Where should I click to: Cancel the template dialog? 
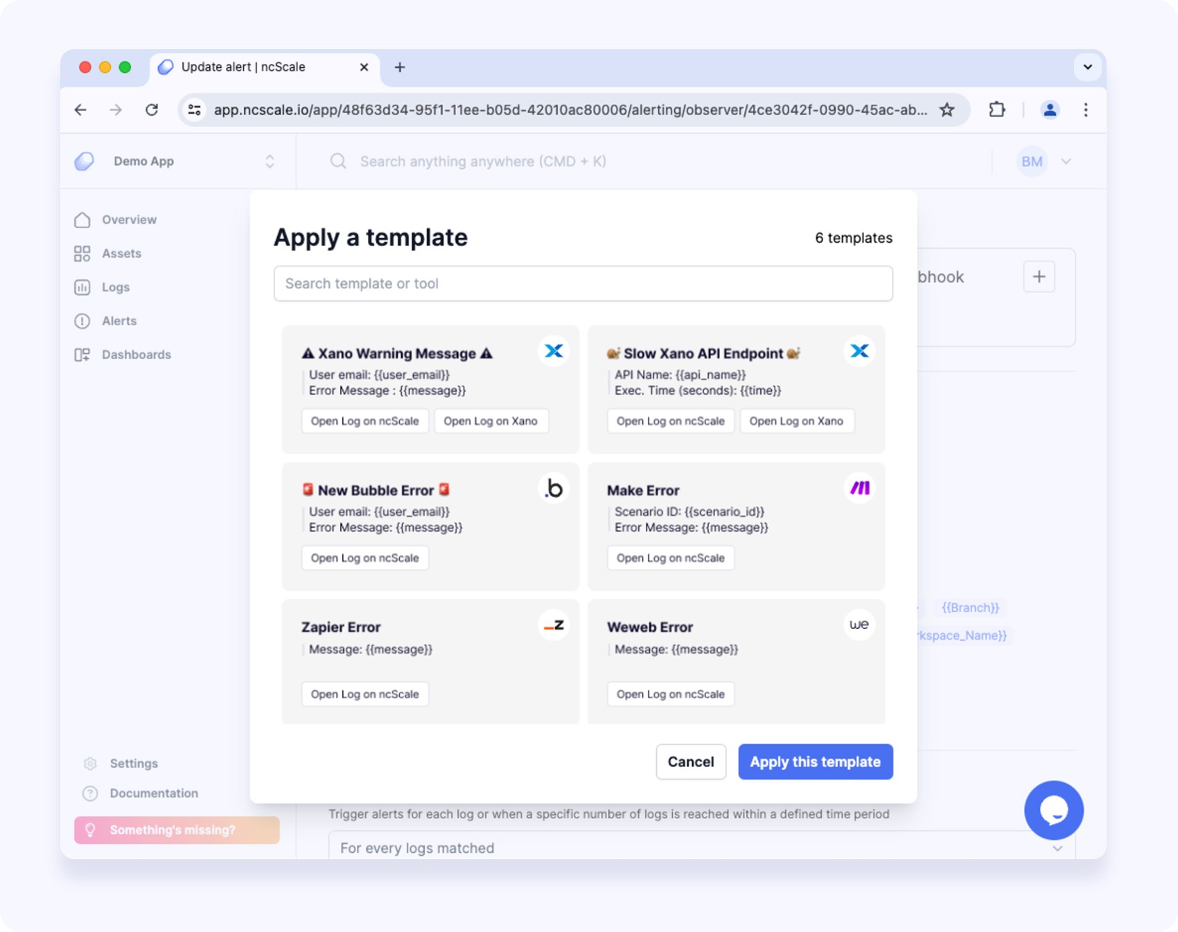pos(691,761)
